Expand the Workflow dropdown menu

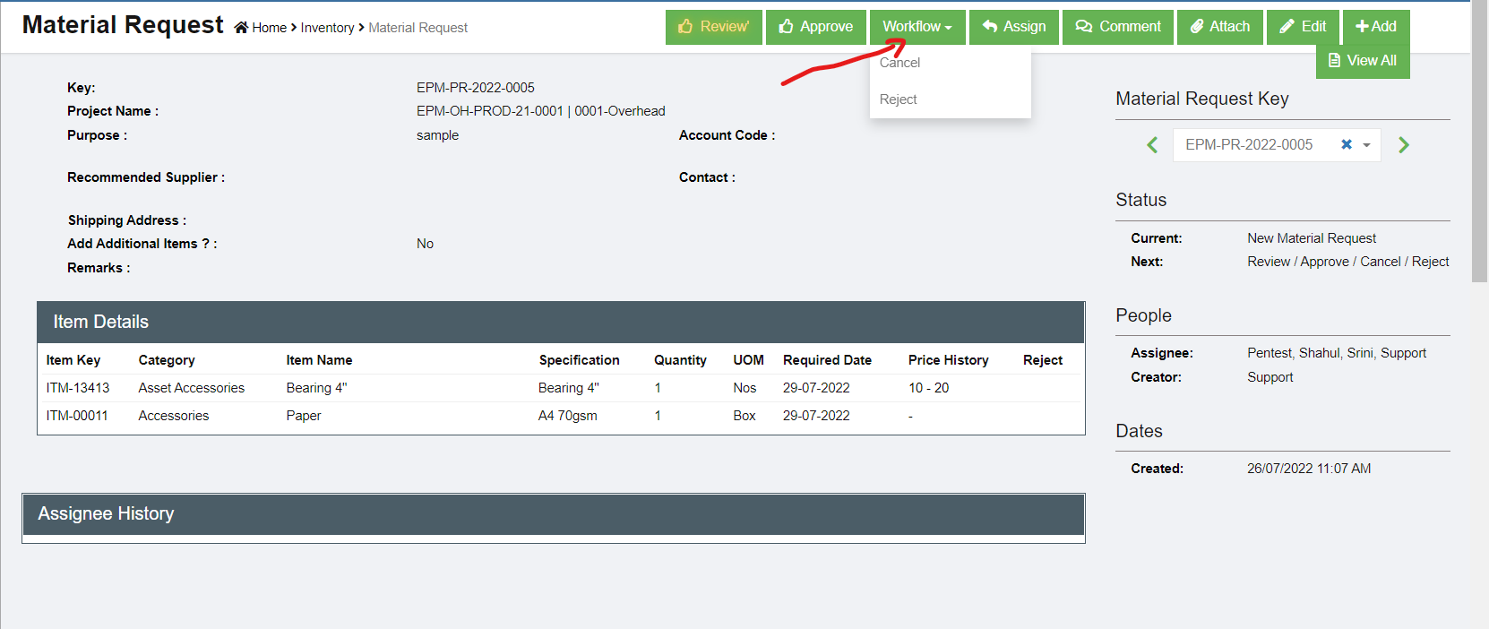click(x=917, y=27)
